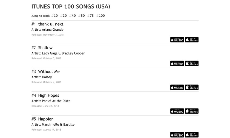The width and height of the screenshot is (230, 138).
Task: Select the Shallow song title
Action: pos(45,48)
